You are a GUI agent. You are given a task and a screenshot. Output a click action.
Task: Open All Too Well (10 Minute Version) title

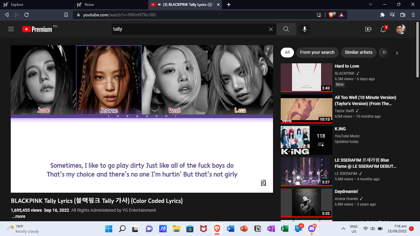tap(366, 100)
